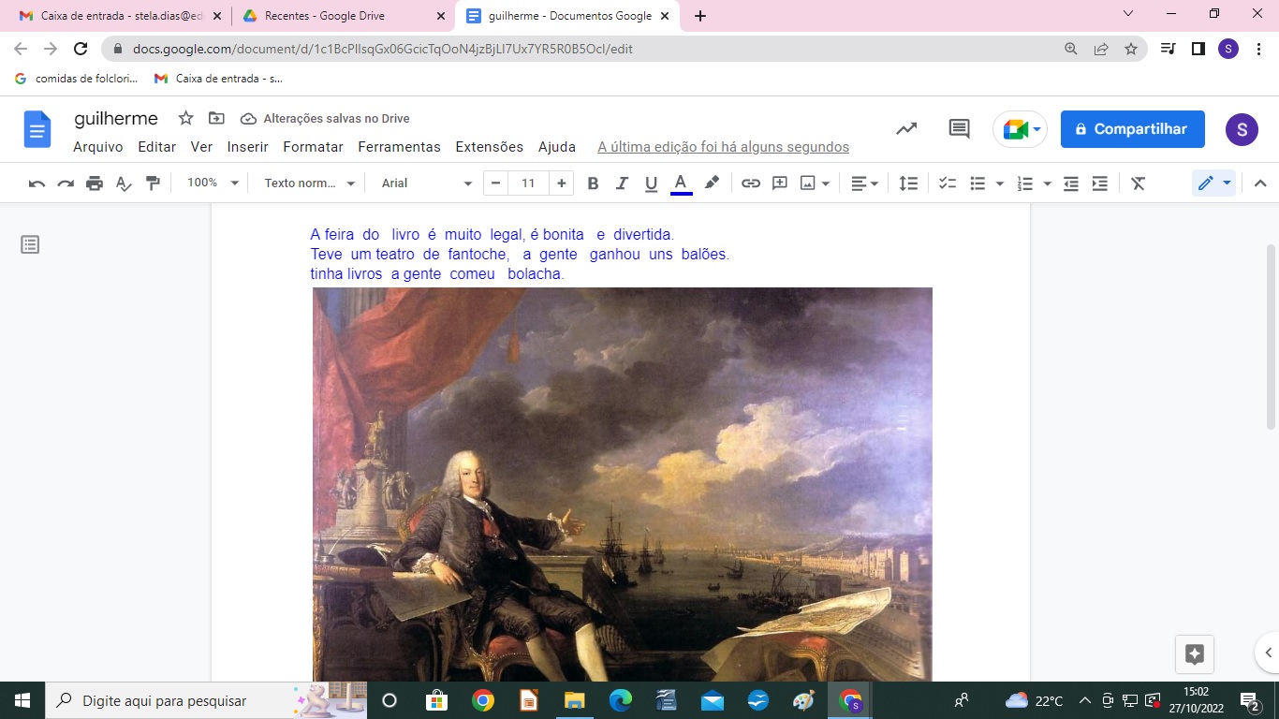Viewport: 1279px width, 719px height.
Task: Open the Ajuda menu
Action: tap(557, 147)
